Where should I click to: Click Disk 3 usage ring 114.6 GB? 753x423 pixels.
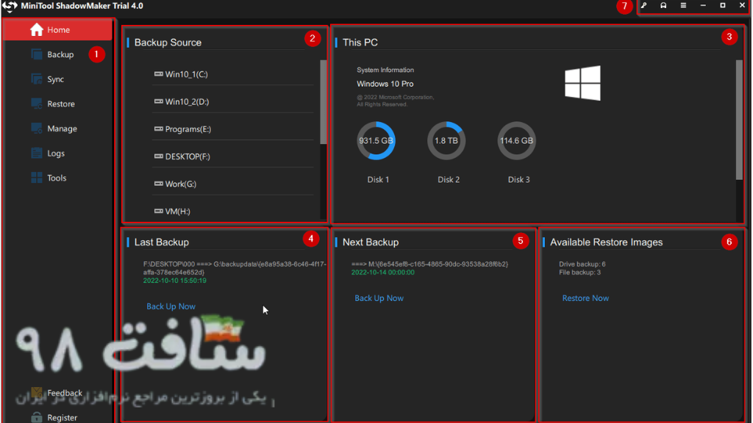click(x=516, y=140)
